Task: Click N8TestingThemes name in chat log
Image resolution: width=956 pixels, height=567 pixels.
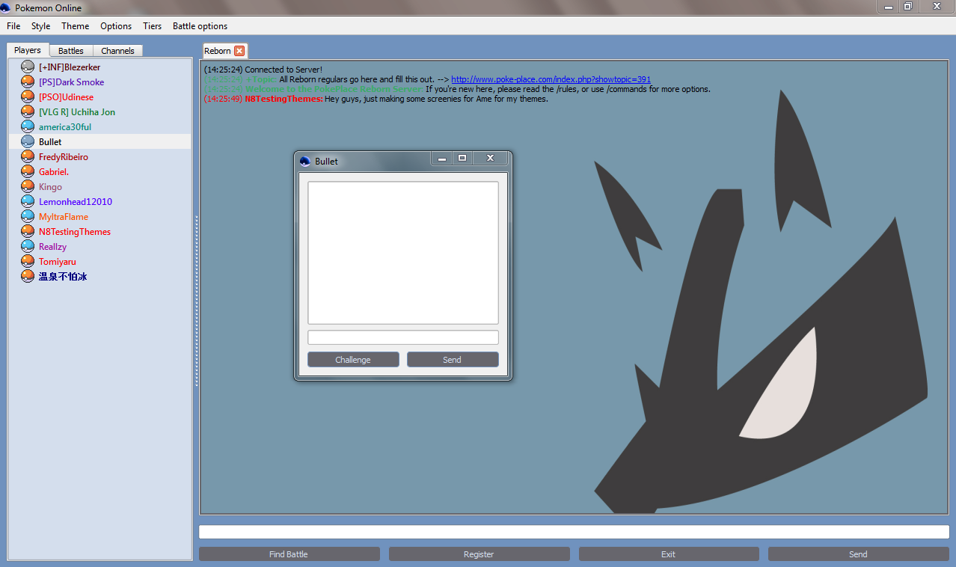Action: [284, 99]
